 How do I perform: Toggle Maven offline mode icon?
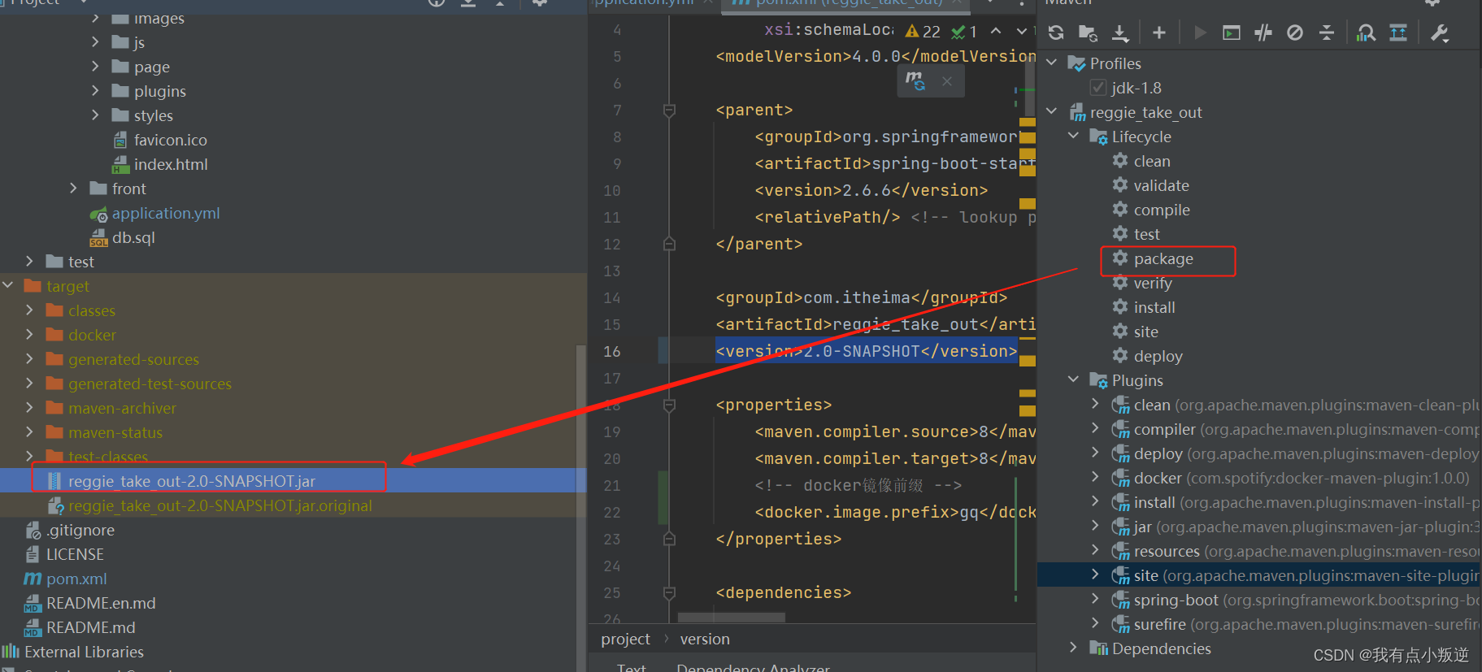coord(1263,33)
